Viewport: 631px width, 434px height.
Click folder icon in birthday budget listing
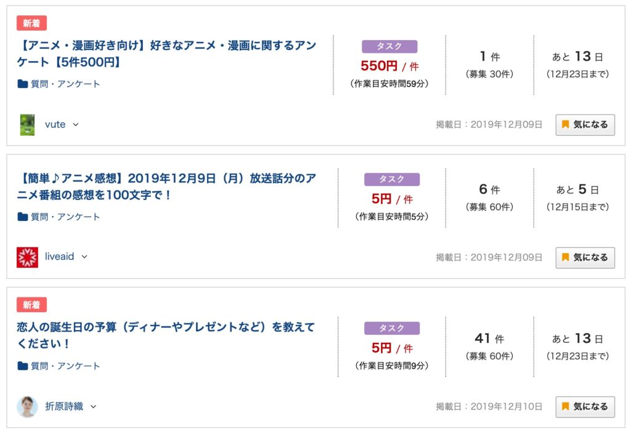pyautogui.click(x=23, y=366)
